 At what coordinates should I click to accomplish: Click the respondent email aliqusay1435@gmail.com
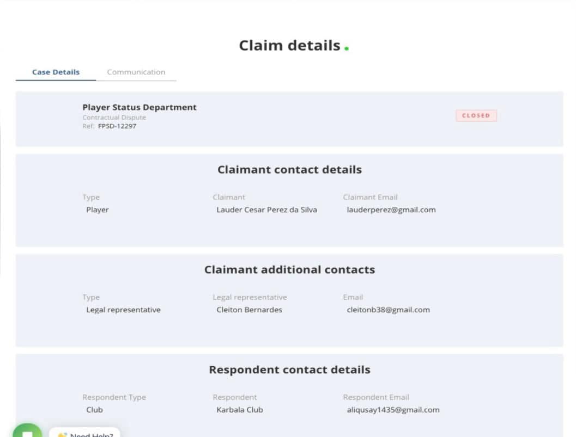(x=393, y=410)
